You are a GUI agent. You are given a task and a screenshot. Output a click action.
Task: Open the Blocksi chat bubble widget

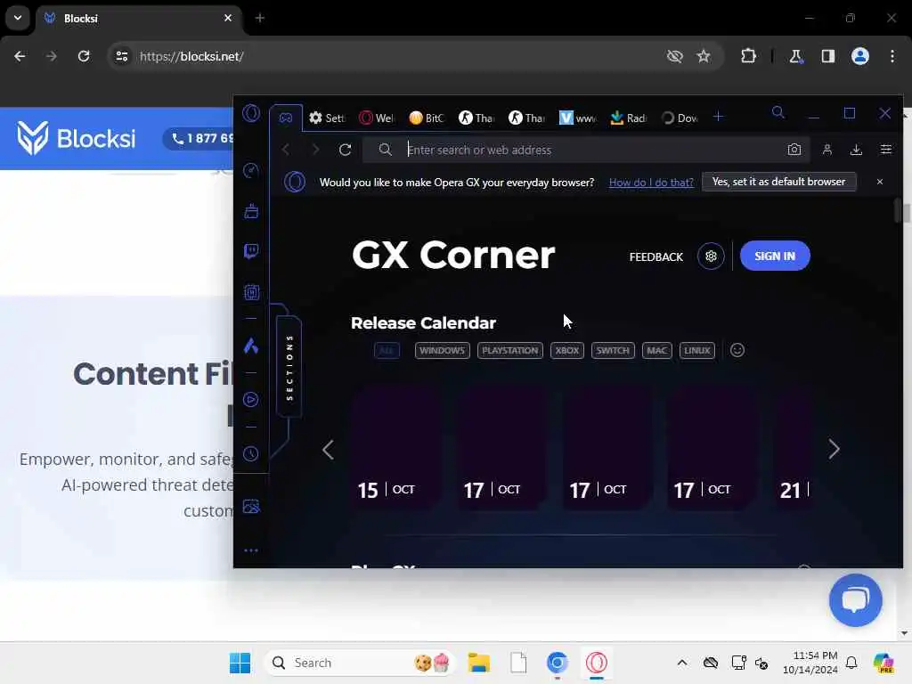pos(856,600)
